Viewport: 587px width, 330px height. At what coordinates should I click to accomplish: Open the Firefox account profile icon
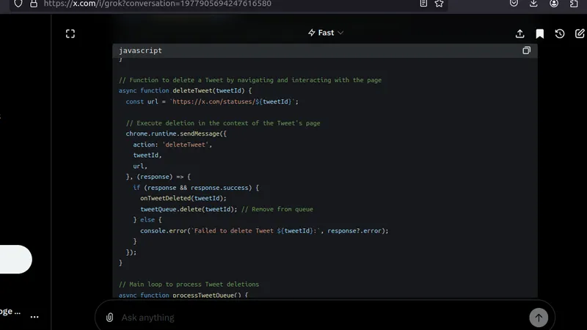pyautogui.click(x=554, y=4)
